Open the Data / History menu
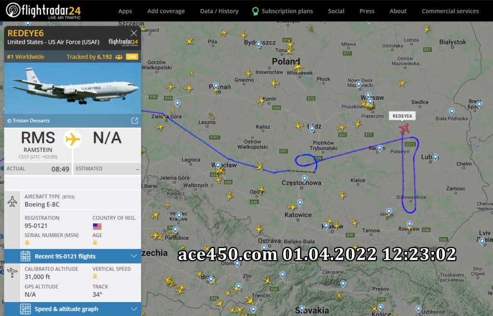 219,11
